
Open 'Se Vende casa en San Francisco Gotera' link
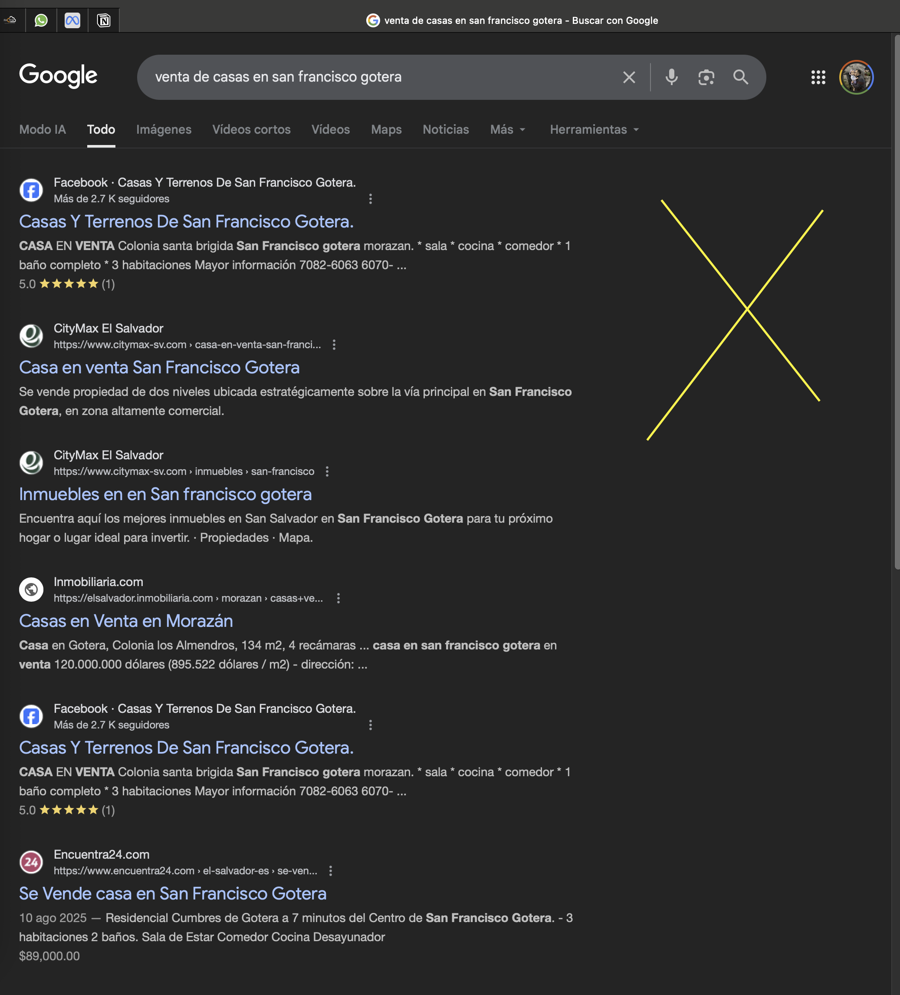click(173, 894)
